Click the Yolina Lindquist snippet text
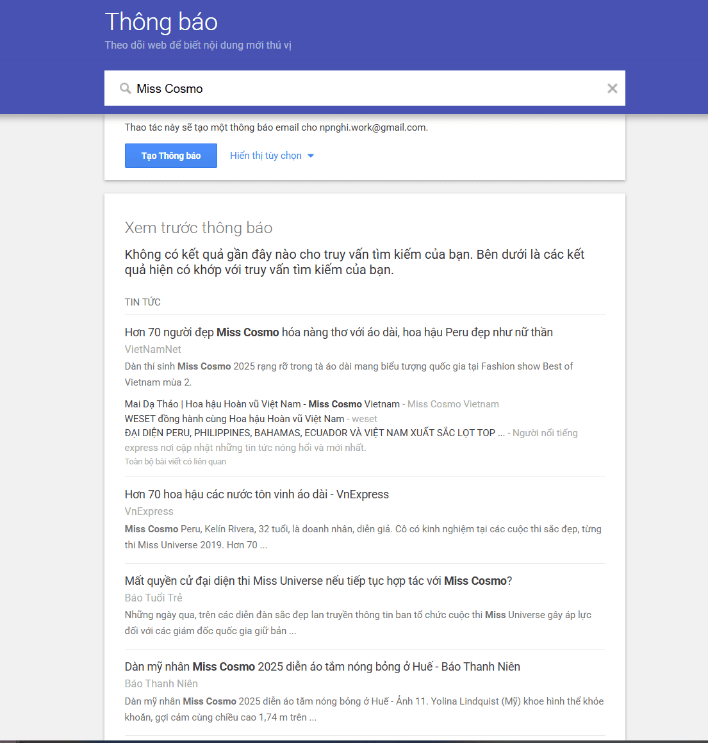This screenshot has width=708, height=743. 364,709
